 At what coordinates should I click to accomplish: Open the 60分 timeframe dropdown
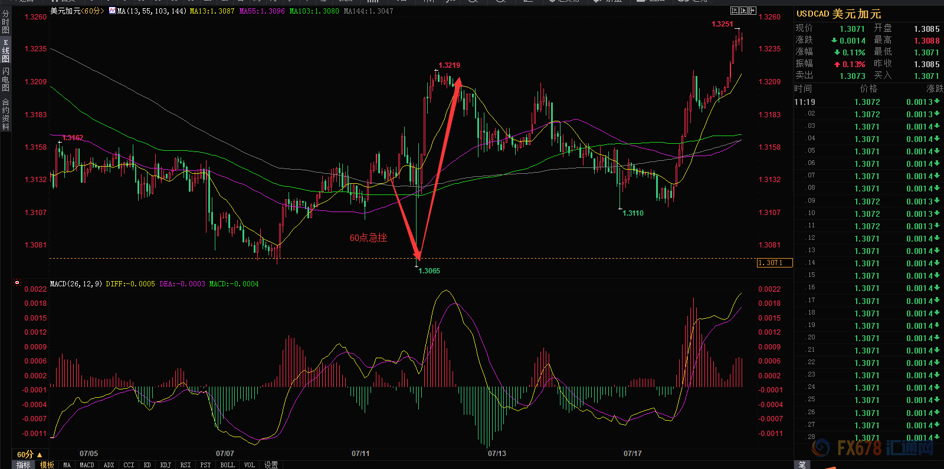29,454
